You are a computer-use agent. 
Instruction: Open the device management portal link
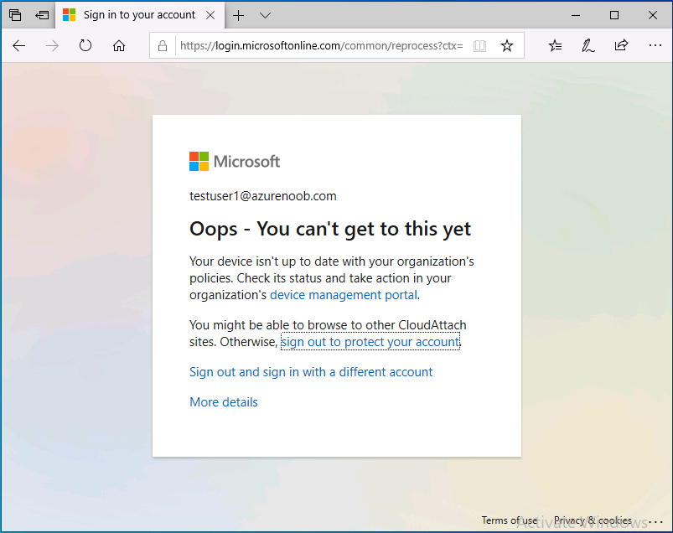tap(344, 295)
